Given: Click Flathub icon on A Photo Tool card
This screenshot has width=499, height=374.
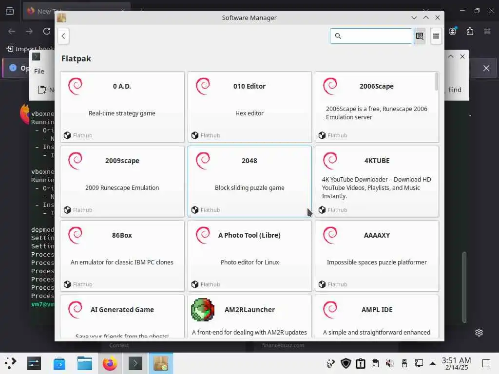Looking at the screenshot, I should click(195, 284).
